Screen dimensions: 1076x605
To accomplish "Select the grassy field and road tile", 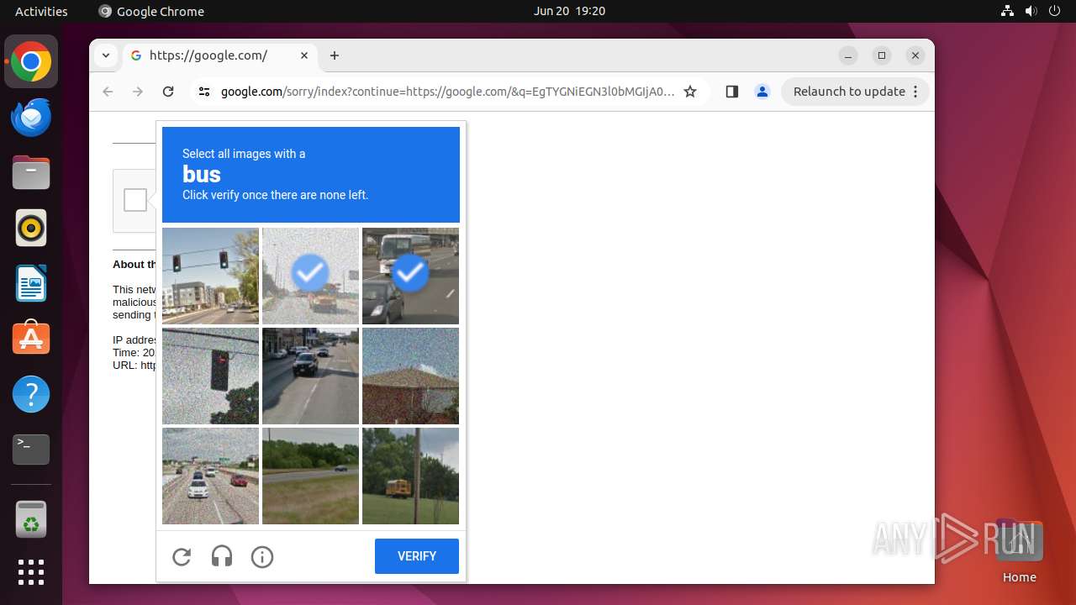I will [x=310, y=476].
